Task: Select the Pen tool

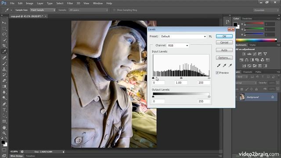Action: click(4, 104)
